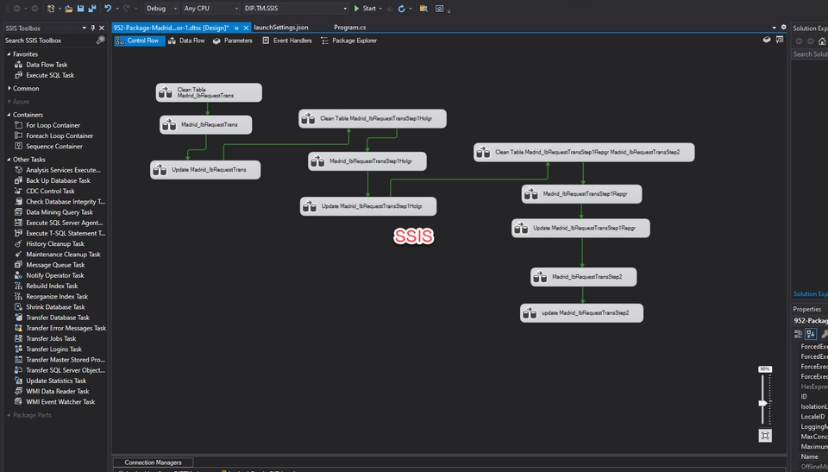828x472 pixels.
Task: Collapse the Favorites group
Action: [9, 53]
